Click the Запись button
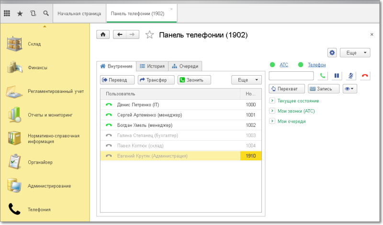The width and height of the screenshot is (383, 225). tap(324, 89)
